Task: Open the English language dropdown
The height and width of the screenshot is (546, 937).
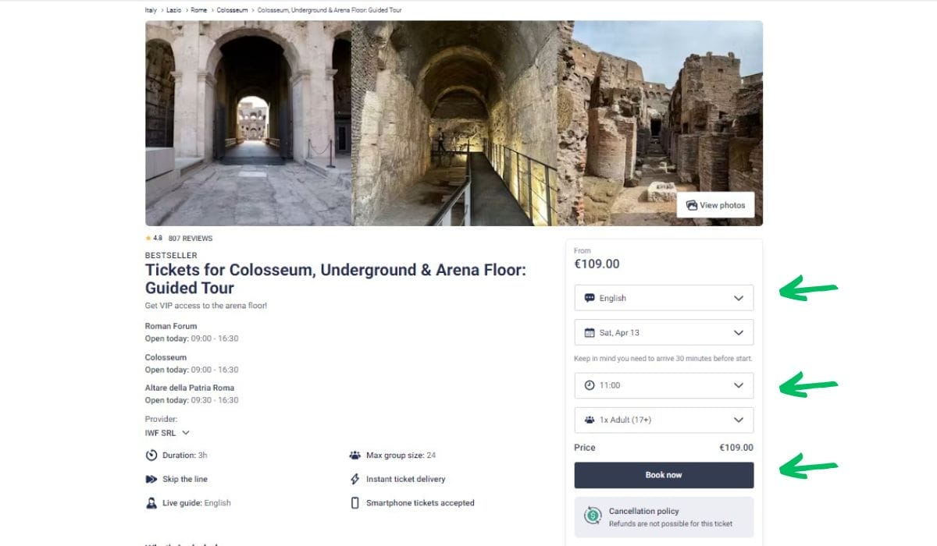Action: (664, 298)
